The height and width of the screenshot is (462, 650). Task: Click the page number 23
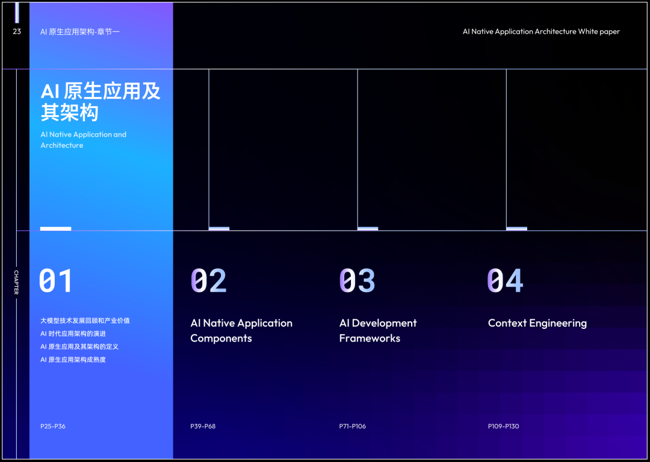point(17,31)
